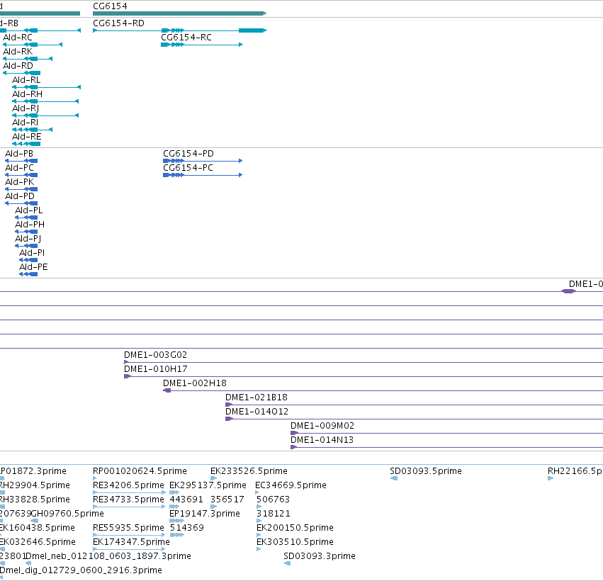Click the DME1-002H18 clone label
Viewport: 603px width, 581px height.
pos(195,383)
